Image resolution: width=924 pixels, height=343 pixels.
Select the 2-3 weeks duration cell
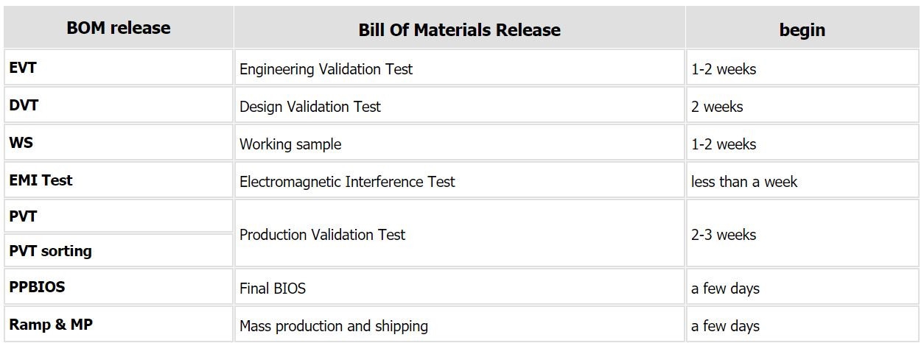click(x=724, y=235)
